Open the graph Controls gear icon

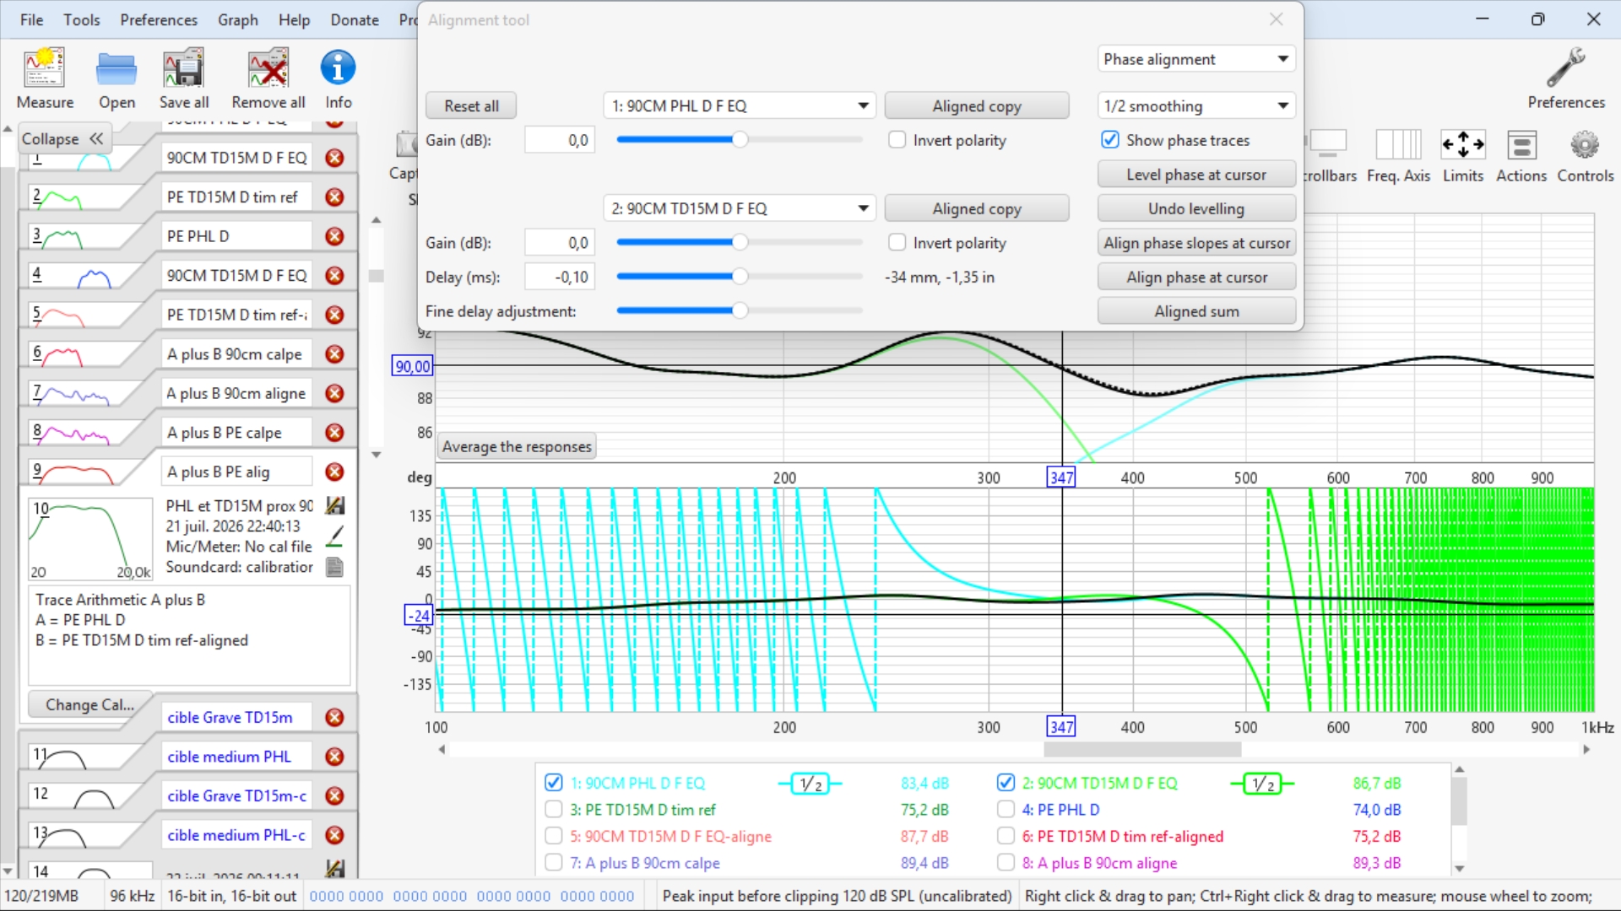1585,145
